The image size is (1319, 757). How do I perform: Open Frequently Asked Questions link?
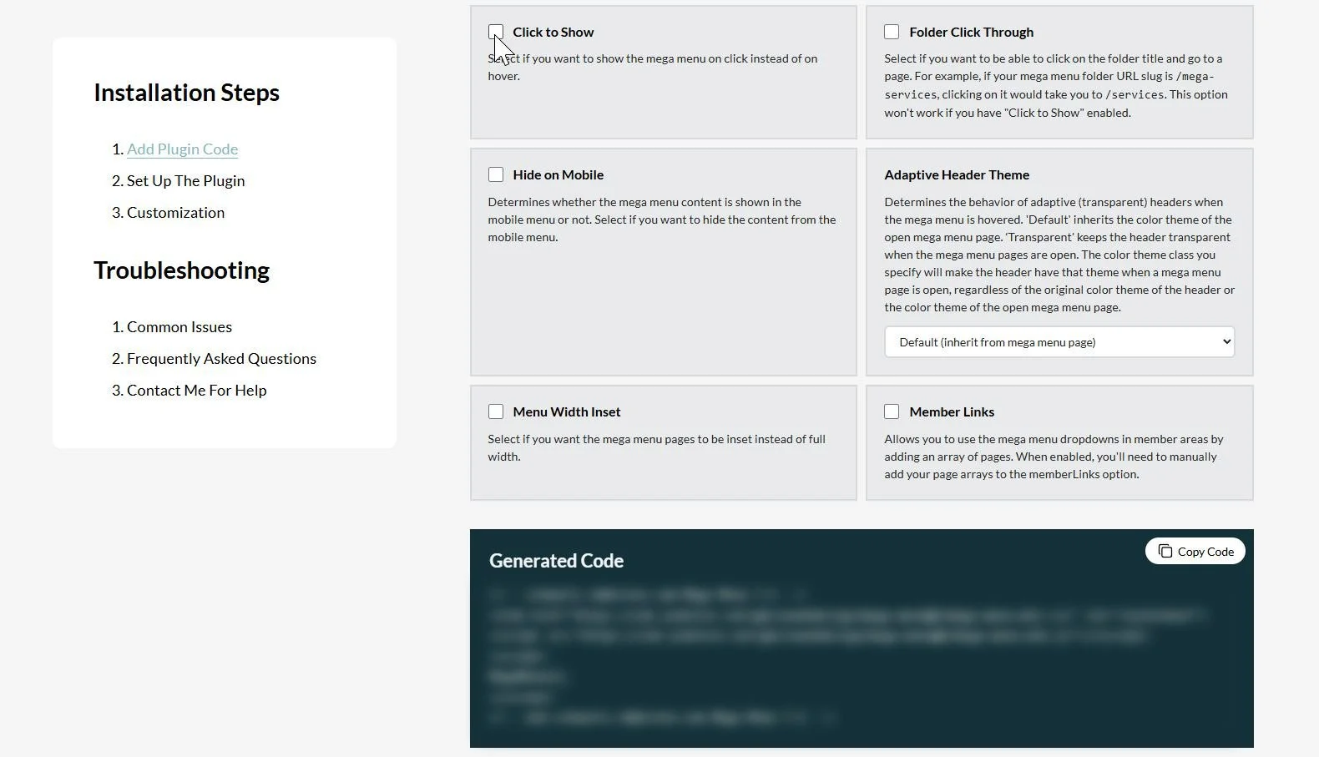pos(221,359)
